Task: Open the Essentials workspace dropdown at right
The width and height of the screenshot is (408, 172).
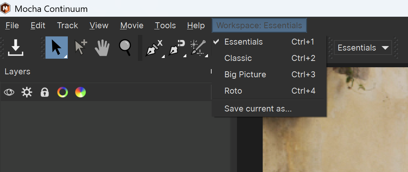Action: [363, 48]
